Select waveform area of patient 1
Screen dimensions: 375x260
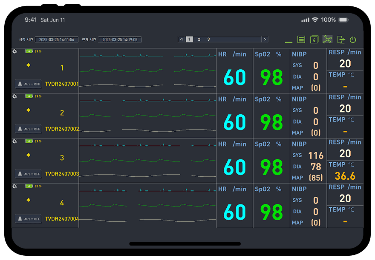pyautogui.click(x=147, y=71)
